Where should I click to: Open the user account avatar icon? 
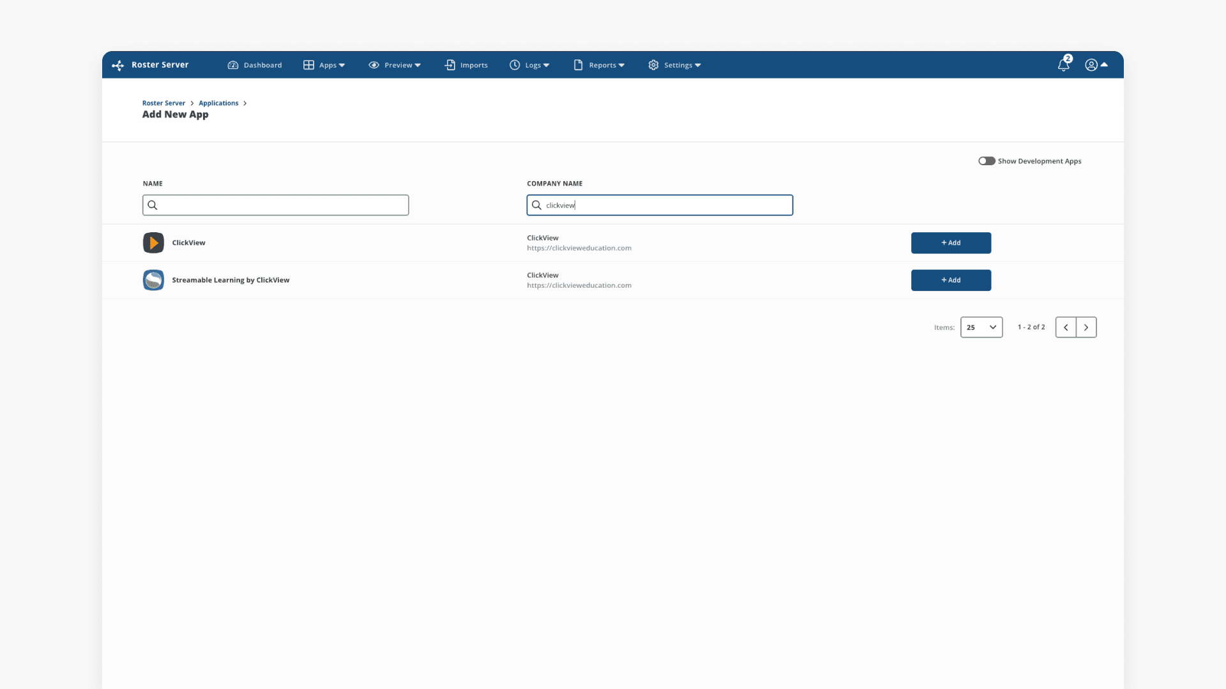1091,65
